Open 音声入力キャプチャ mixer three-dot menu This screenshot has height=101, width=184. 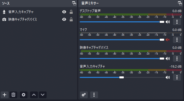click(x=177, y=77)
